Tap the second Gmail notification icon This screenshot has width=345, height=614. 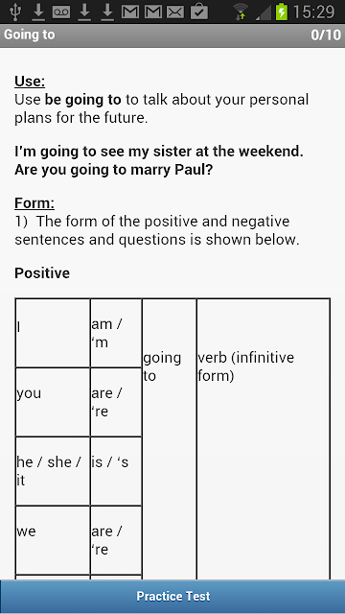153,12
